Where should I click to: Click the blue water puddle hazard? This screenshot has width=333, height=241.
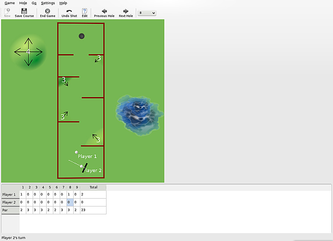139,115
